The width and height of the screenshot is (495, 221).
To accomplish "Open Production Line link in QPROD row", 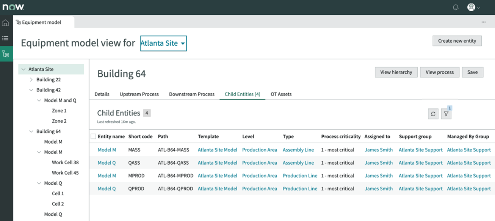I will coord(300,189).
